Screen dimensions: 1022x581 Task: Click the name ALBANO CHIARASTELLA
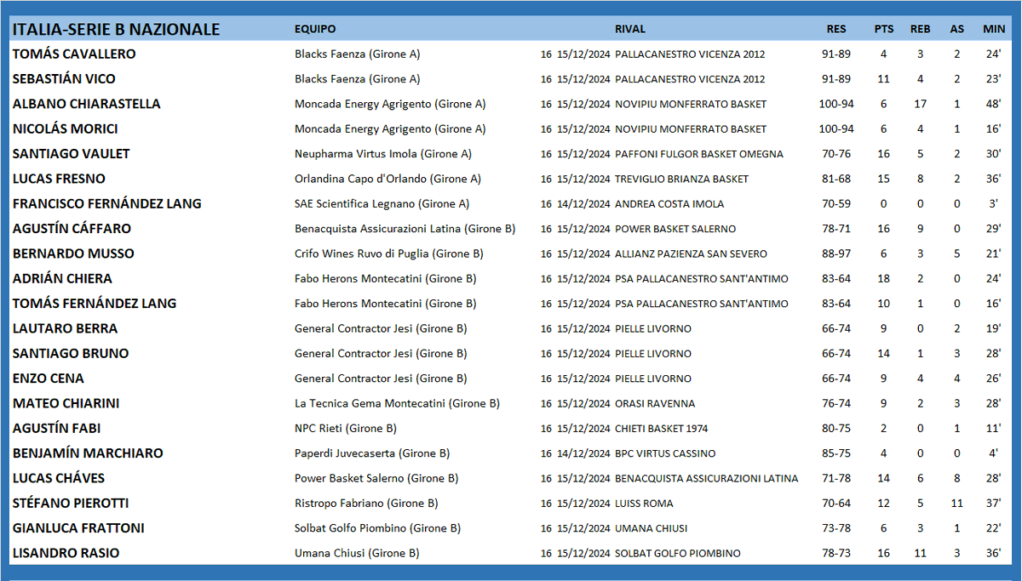click(86, 104)
